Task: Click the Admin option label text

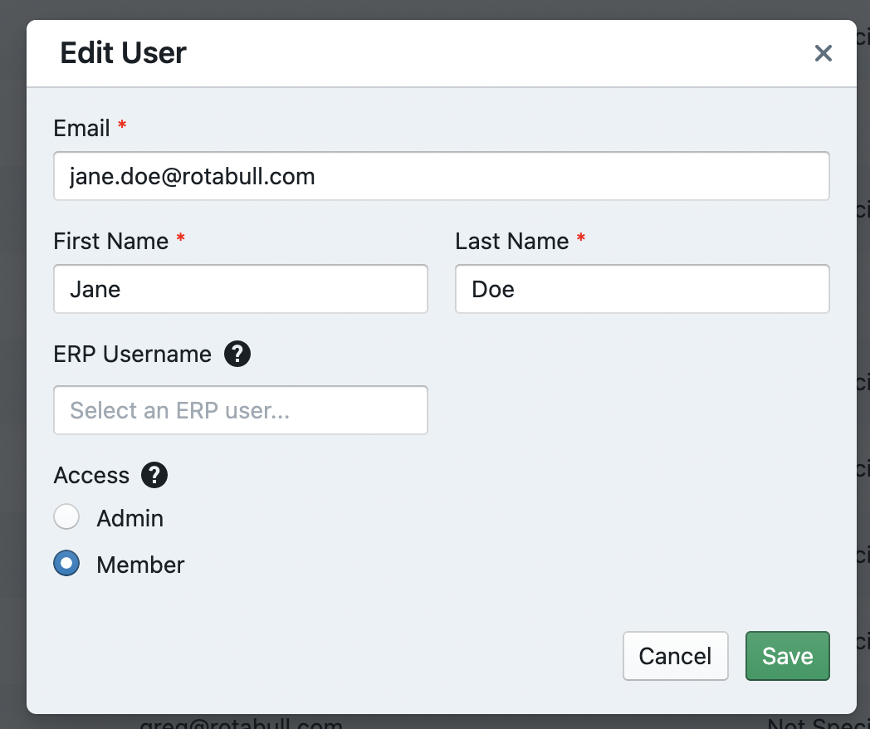Action: coord(130,519)
